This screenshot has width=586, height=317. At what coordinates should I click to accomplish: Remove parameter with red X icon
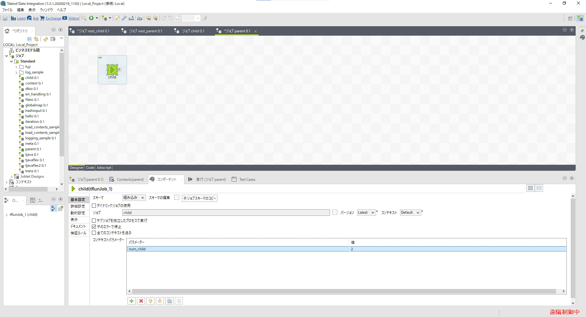pyautogui.click(x=141, y=301)
